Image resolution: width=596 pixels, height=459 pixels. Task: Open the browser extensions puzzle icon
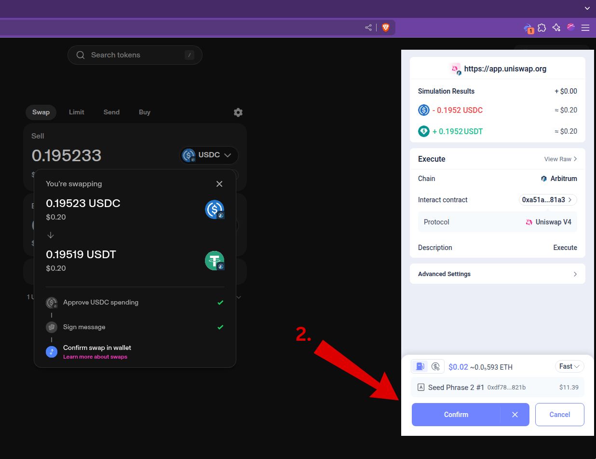(542, 28)
